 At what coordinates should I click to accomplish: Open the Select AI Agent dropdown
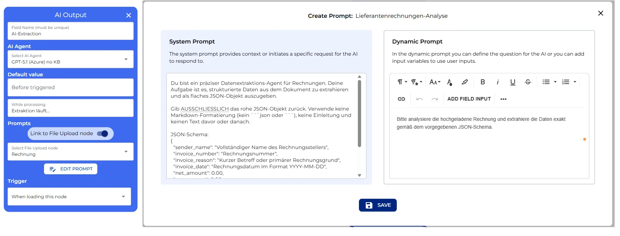(70, 59)
